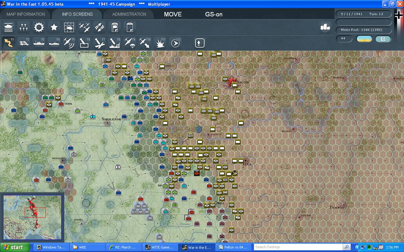The height and width of the screenshot is (252, 404).
Task: Open the Windows start button
Action: coord(15,247)
